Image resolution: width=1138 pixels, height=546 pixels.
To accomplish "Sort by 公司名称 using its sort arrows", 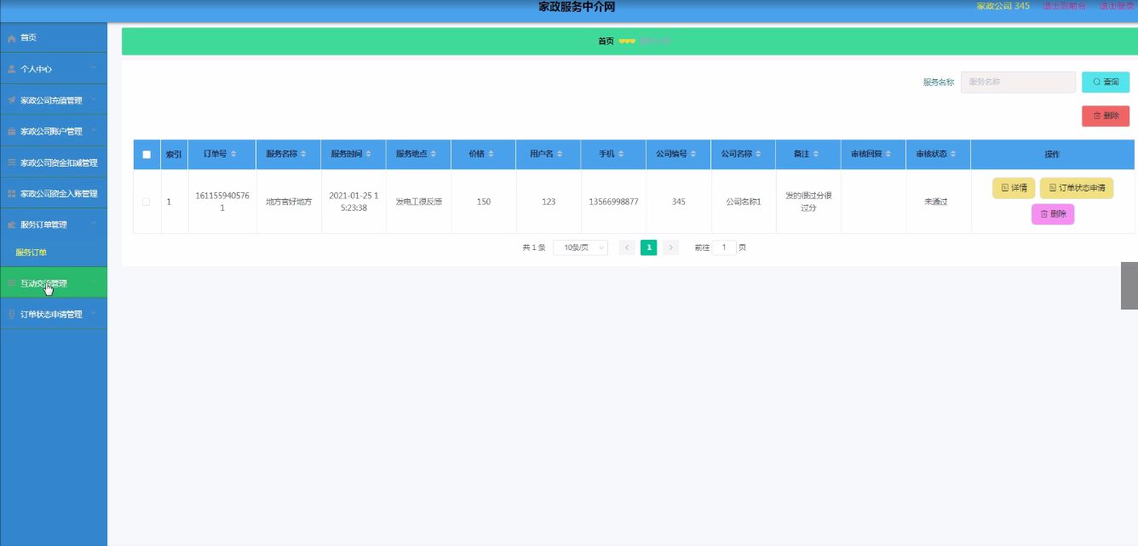I will coord(757,154).
